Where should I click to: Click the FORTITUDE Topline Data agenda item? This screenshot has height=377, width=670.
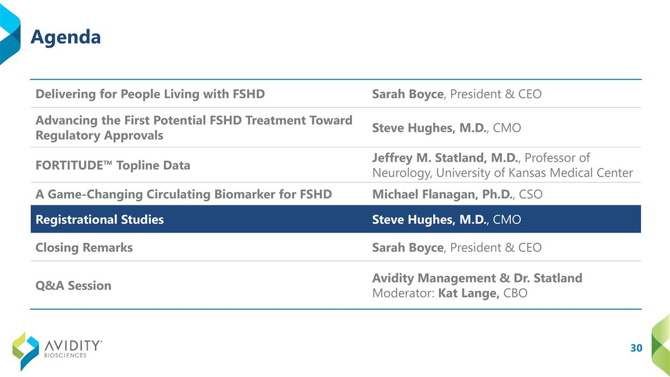point(113,165)
